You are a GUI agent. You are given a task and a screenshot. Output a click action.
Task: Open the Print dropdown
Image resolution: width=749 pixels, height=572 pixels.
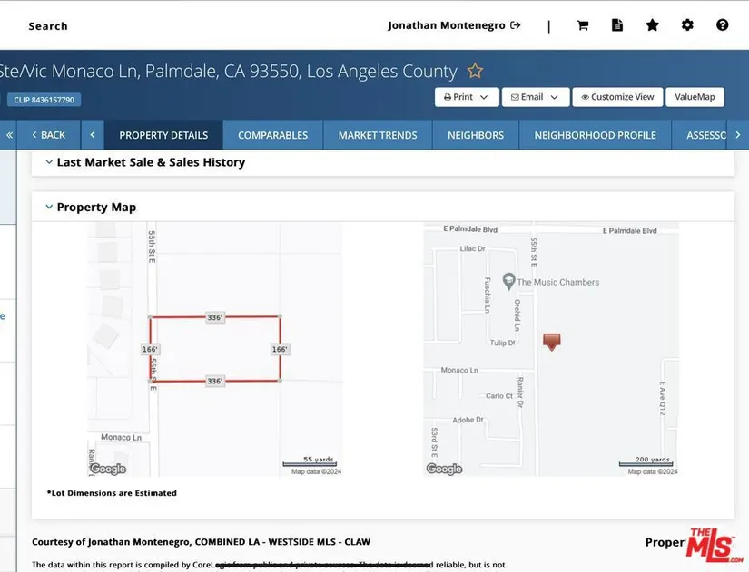(466, 97)
